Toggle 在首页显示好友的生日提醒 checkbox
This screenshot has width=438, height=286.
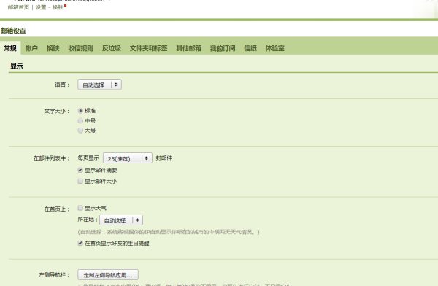(80, 243)
